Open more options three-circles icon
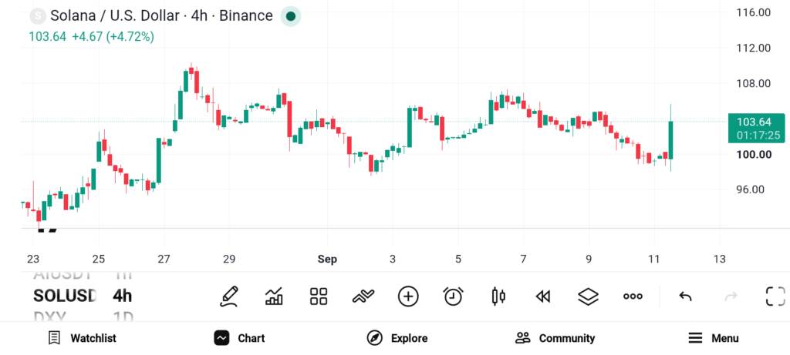The height and width of the screenshot is (355, 790). 633,296
